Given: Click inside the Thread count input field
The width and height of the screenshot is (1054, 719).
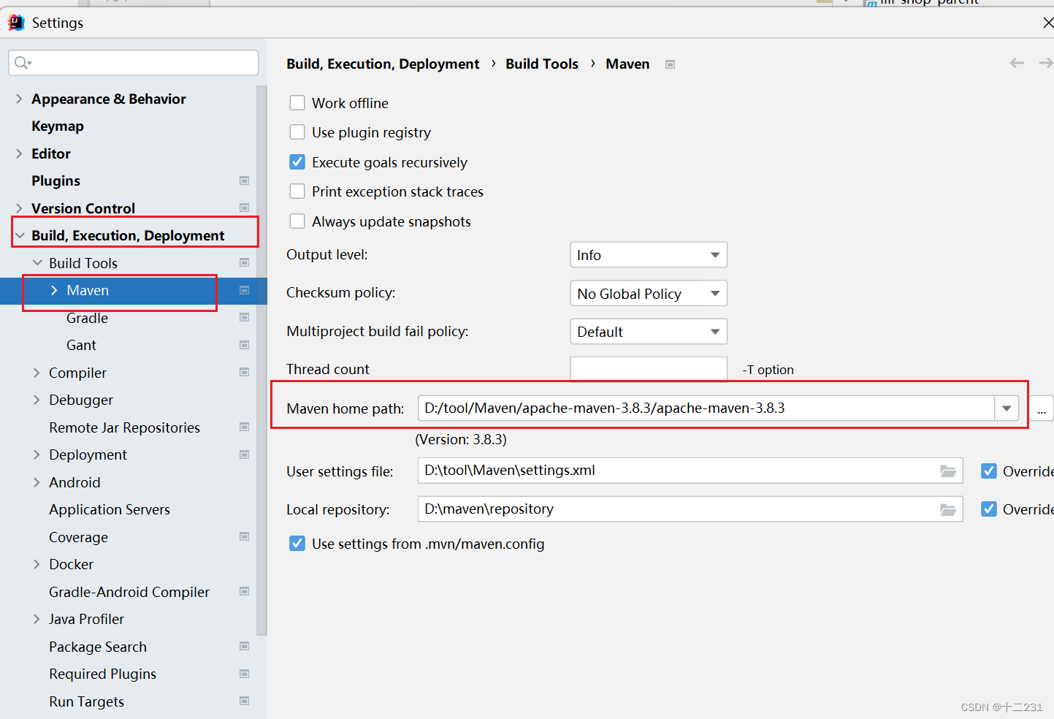Looking at the screenshot, I should pyautogui.click(x=648, y=368).
